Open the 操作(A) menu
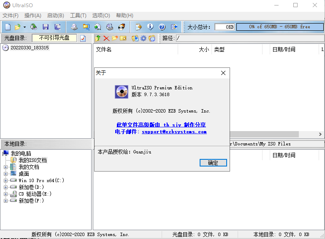Screen dimensions: 325x239 [33, 16]
